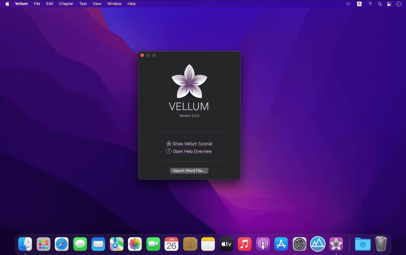Select the Version 3.0.2 text

tap(189, 116)
